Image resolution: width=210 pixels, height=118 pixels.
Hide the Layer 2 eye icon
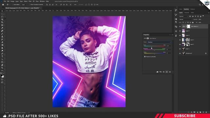(180, 45)
